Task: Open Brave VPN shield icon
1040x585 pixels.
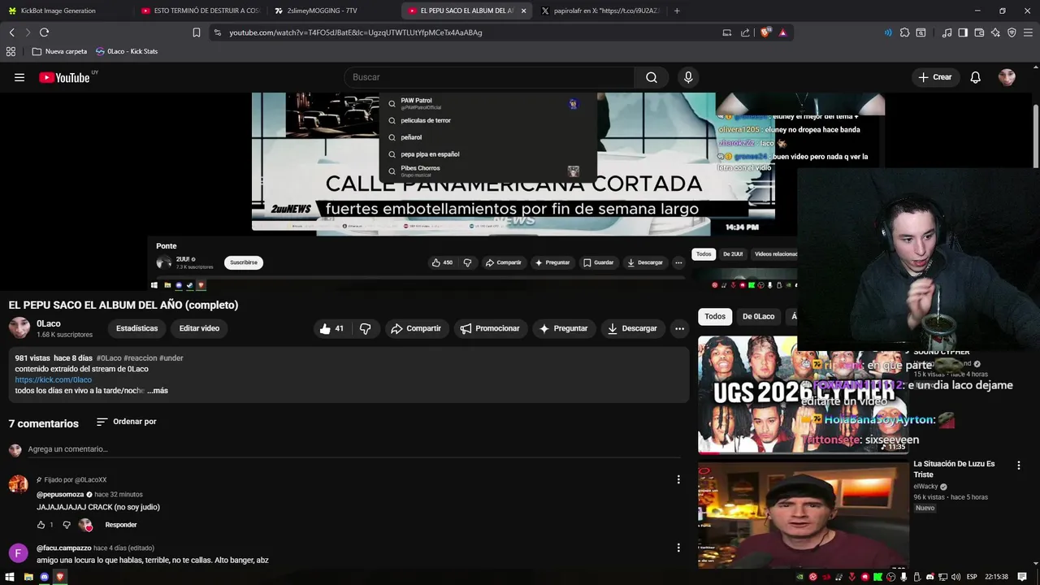Action: [x=1012, y=32]
